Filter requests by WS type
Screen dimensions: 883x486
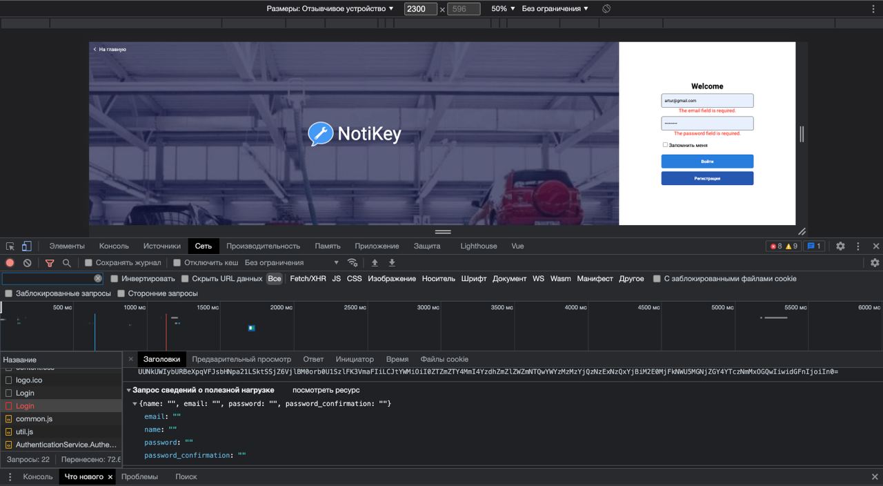pos(538,278)
